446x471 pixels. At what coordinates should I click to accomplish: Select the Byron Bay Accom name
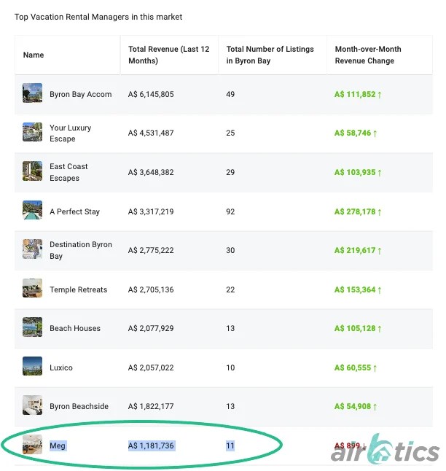point(80,94)
